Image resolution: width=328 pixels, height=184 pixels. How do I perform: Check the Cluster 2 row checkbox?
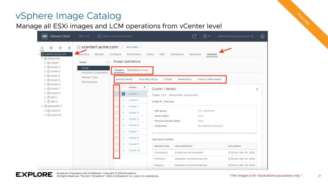(117, 100)
